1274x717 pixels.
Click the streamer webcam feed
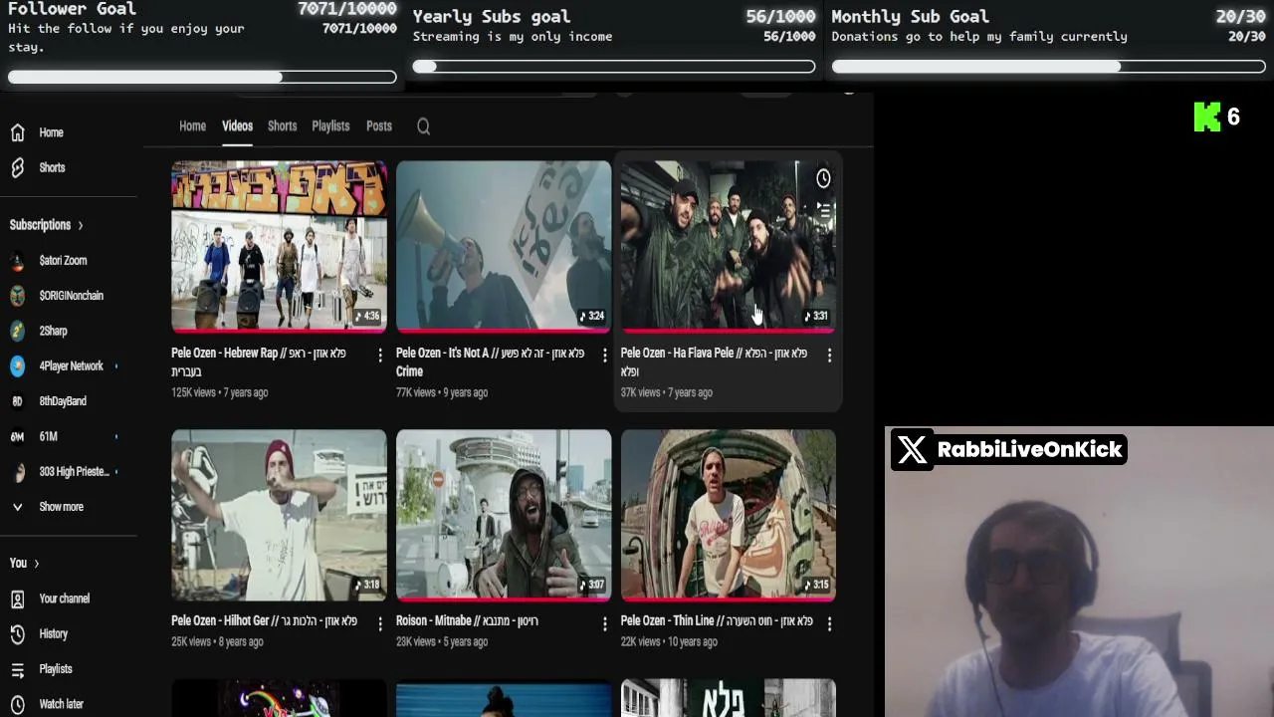pos(1079,572)
